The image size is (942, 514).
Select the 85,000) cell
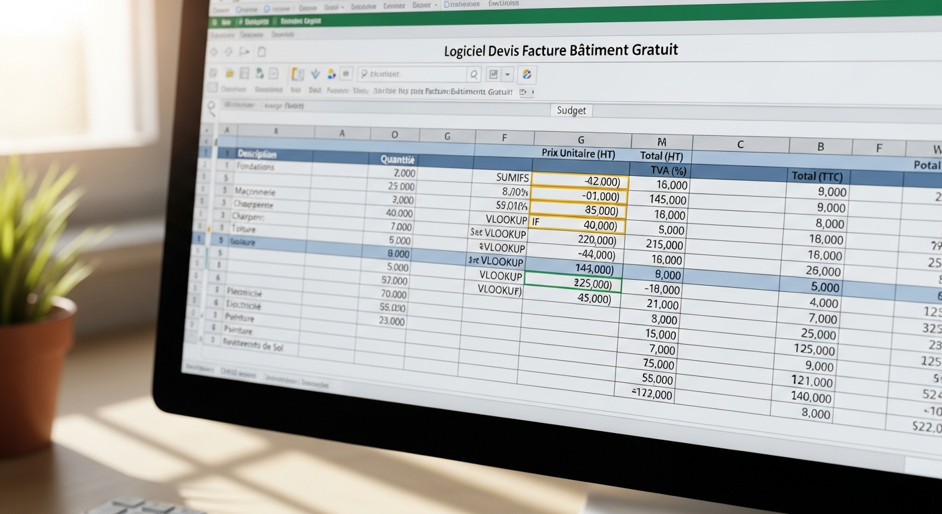pyautogui.click(x=578, y=211)
